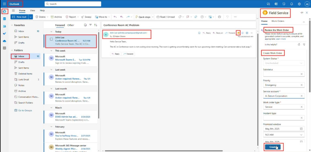Screen dimensions: 311x152
Task: Open System Status dropdown
Action: pyautogui.click(x=284, y=63)
